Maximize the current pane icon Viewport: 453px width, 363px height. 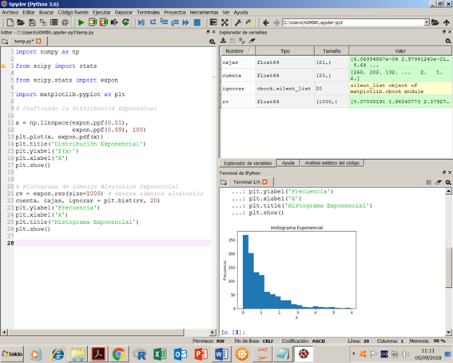click(x=213, y=22)
